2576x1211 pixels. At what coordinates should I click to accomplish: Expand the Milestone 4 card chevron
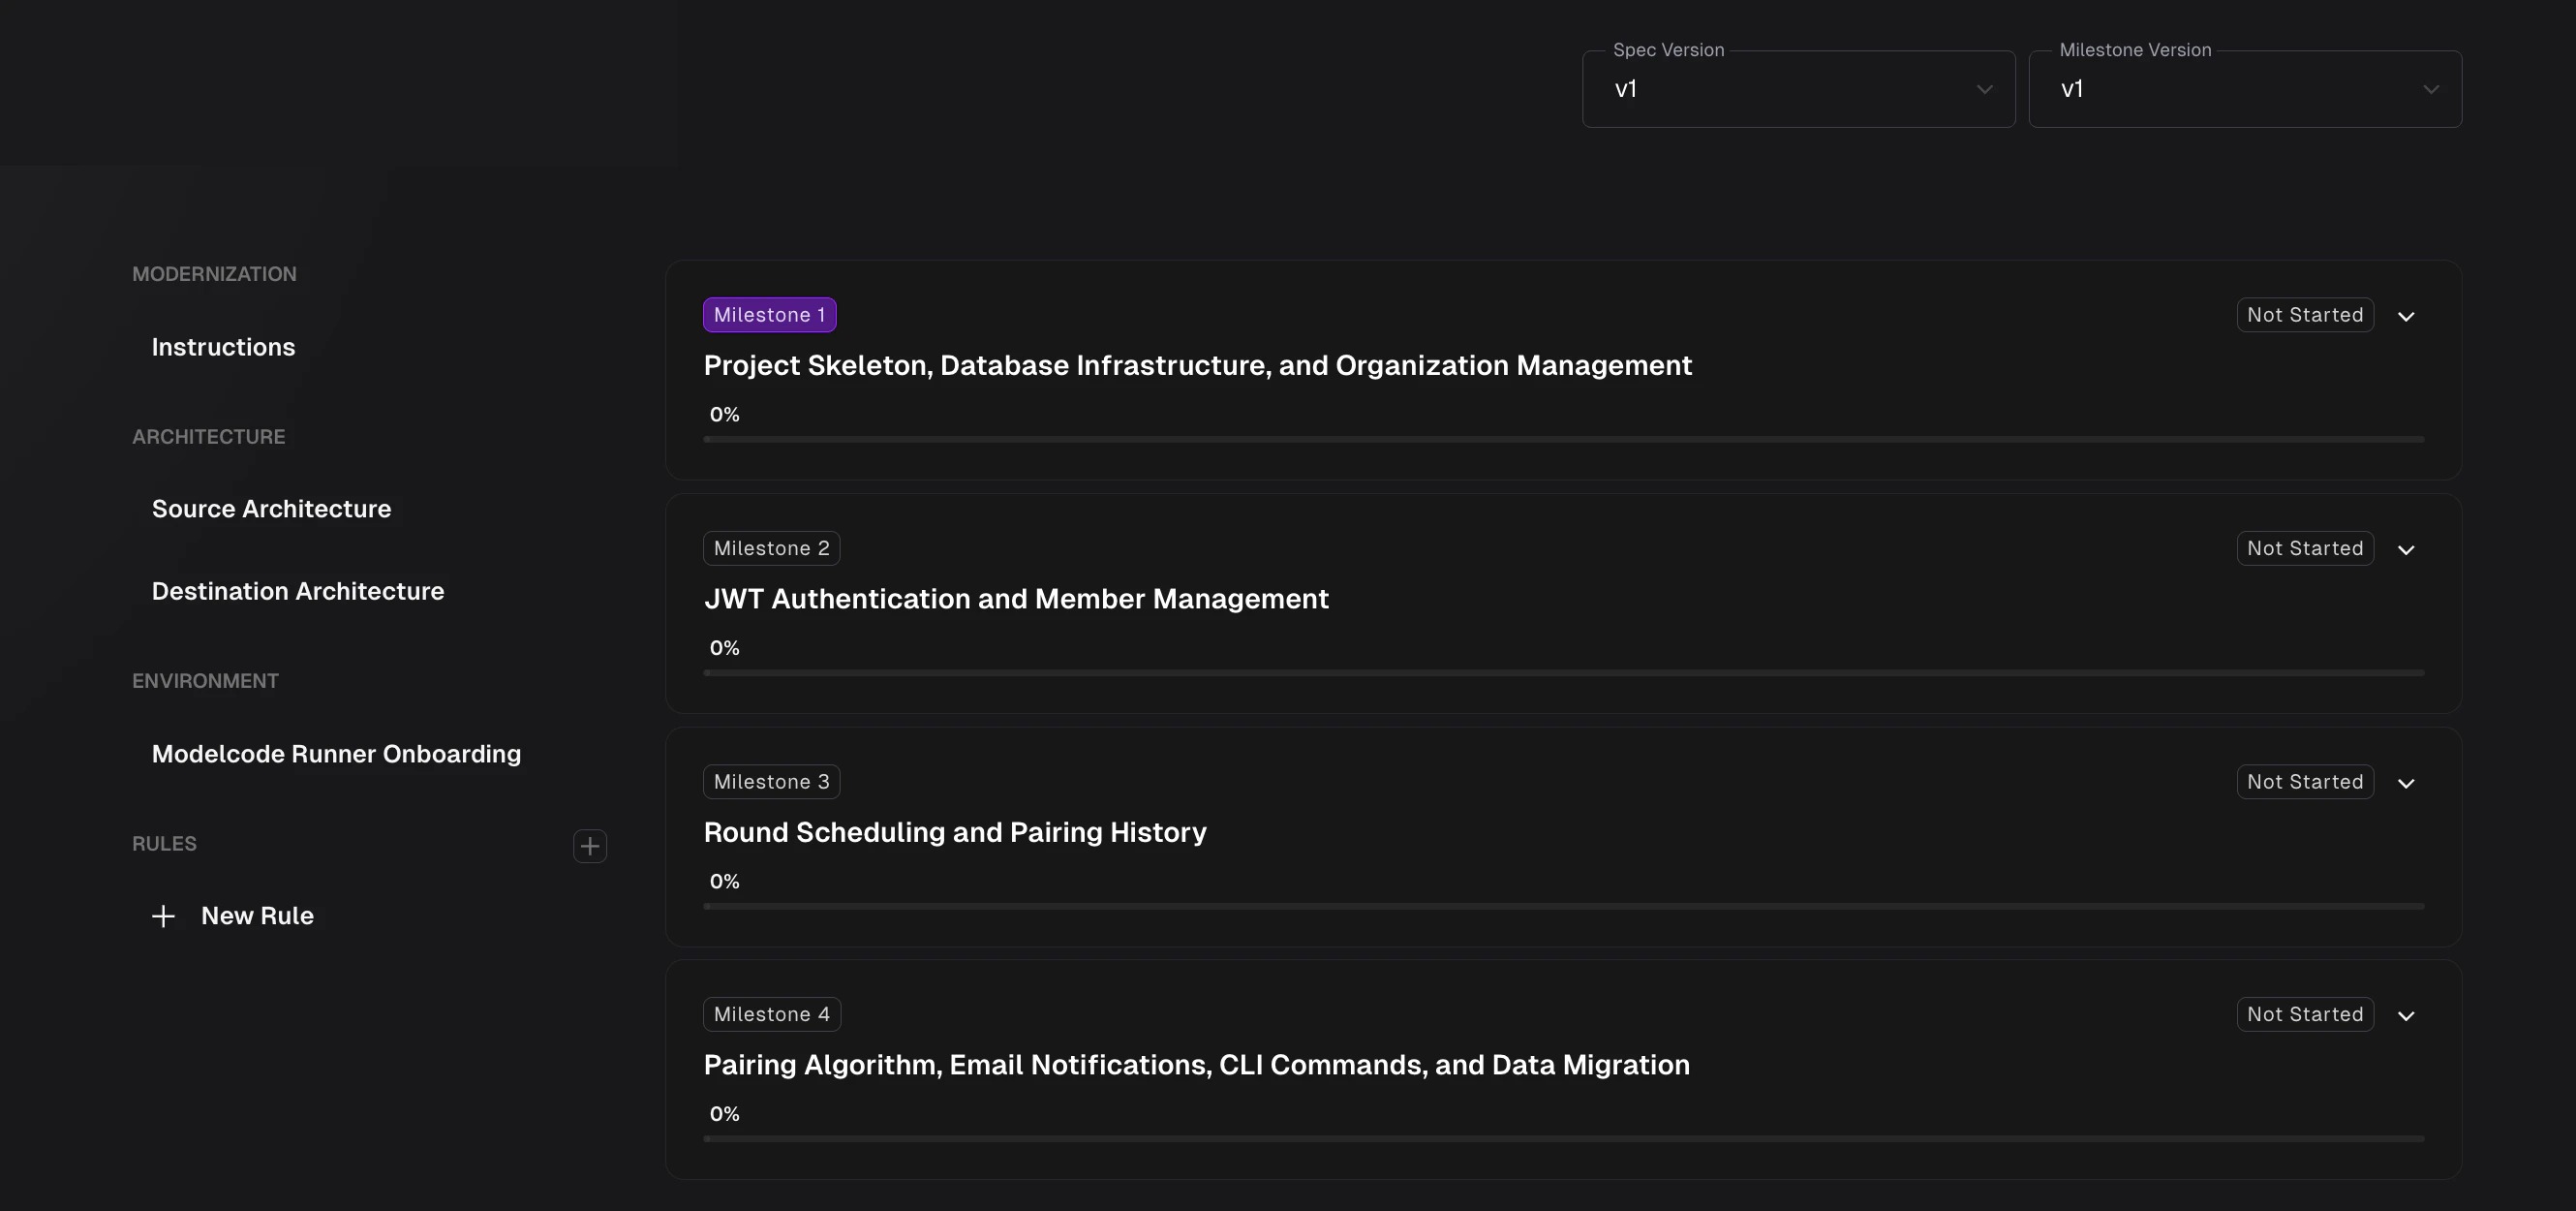click(2407, 1015)
